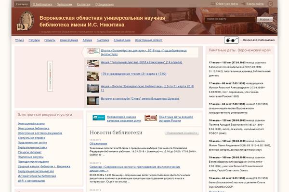
Task: Click the Новости библиотеки heading
Action: coord(116,132)
